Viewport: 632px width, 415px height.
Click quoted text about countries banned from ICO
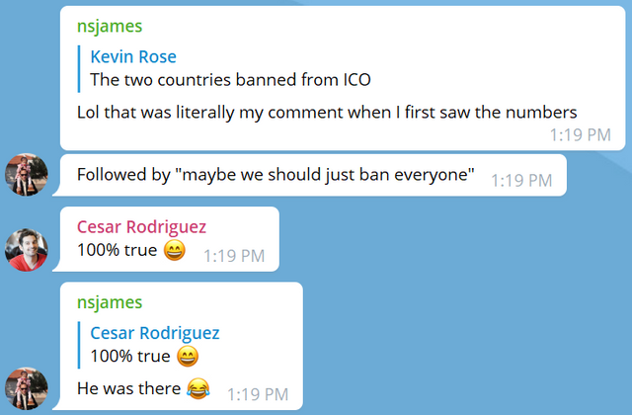pyautogui.click(x=230, y=79)
